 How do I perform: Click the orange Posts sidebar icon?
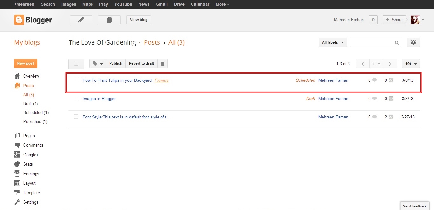17,86
